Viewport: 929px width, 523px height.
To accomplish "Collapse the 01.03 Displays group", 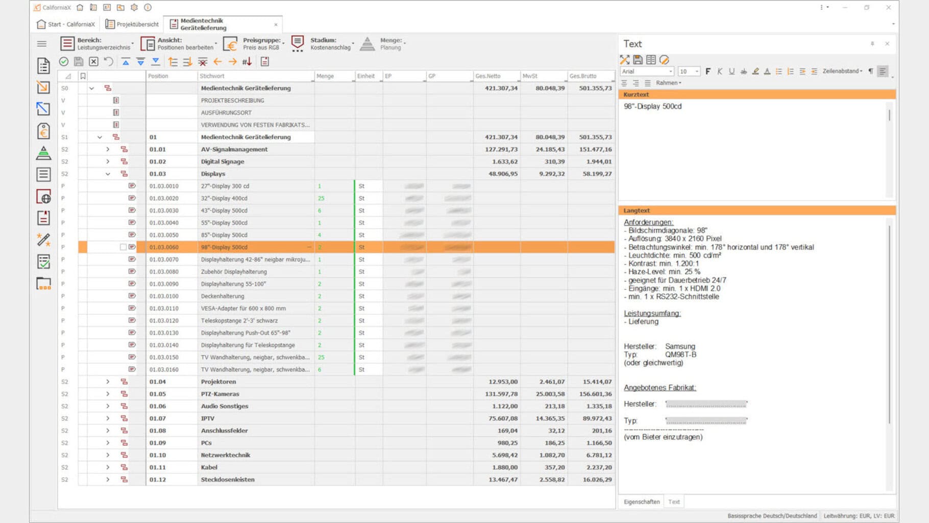I will [x=108, y=174].
